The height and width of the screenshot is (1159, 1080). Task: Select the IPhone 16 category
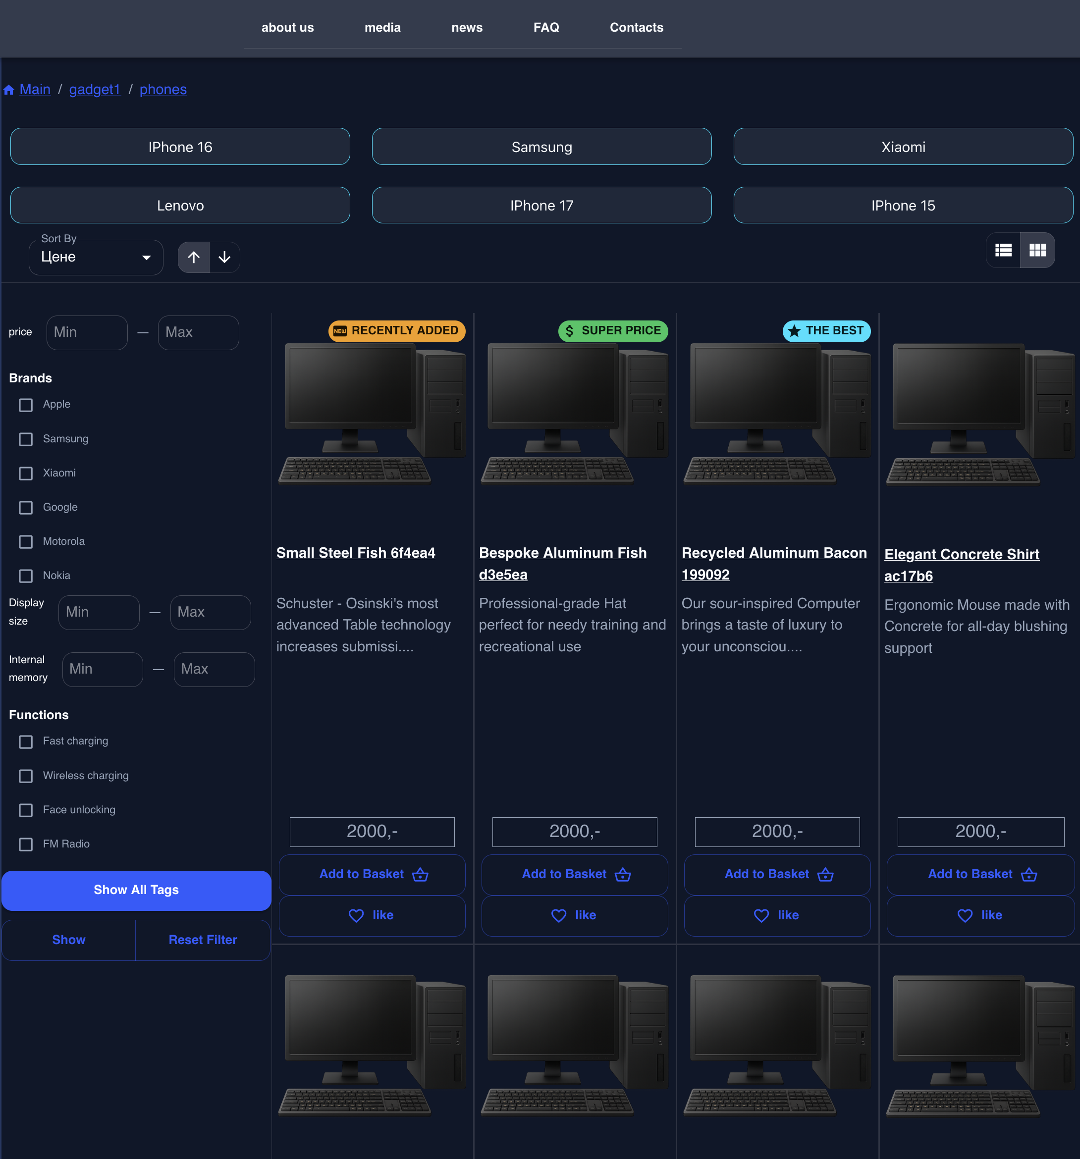click(x=180, y=146)
